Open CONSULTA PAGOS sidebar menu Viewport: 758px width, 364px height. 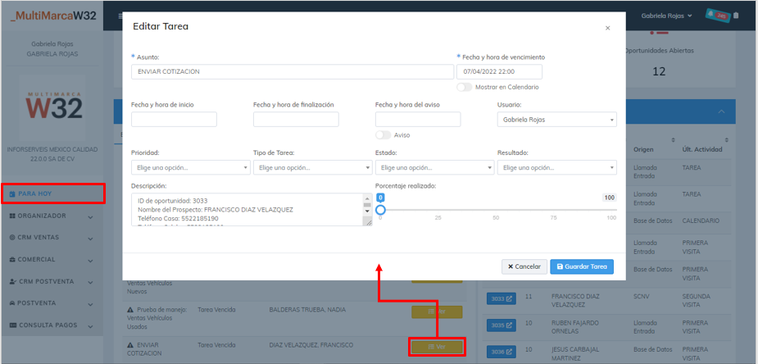[x=52, y=325]
